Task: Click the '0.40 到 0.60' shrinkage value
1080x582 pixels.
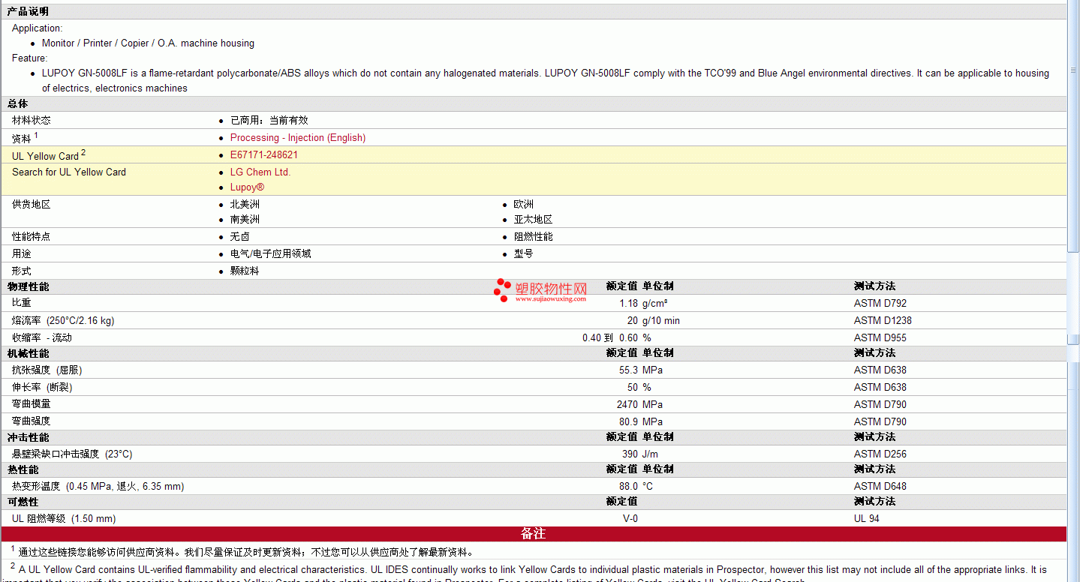Action: pos(610,337)
